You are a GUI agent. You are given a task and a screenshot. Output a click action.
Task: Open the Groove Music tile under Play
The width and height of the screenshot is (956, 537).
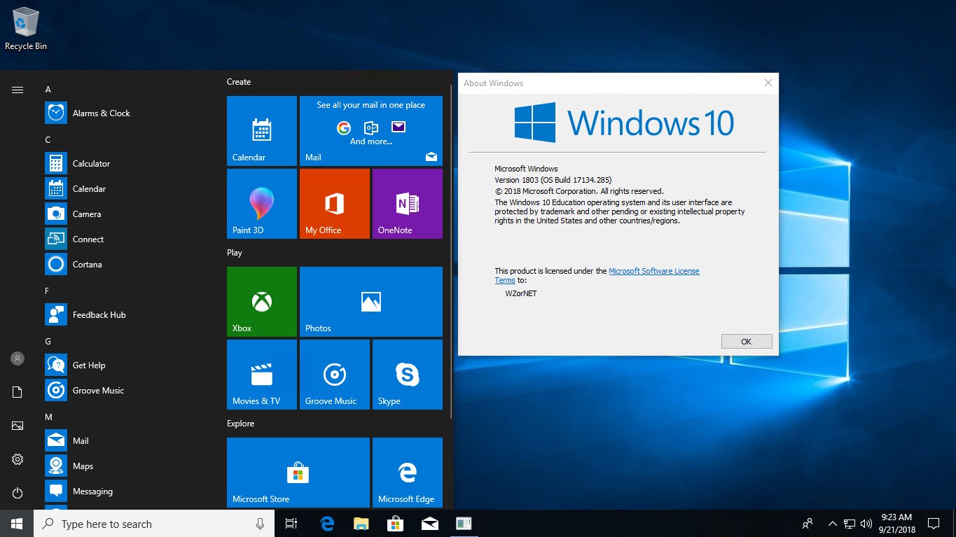coord(335,375)
